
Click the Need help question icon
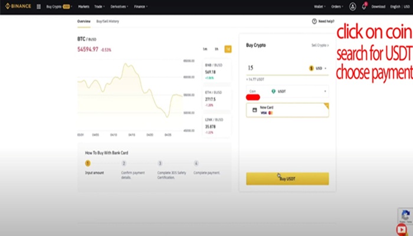pyautogui.click(x=314, y=21)
